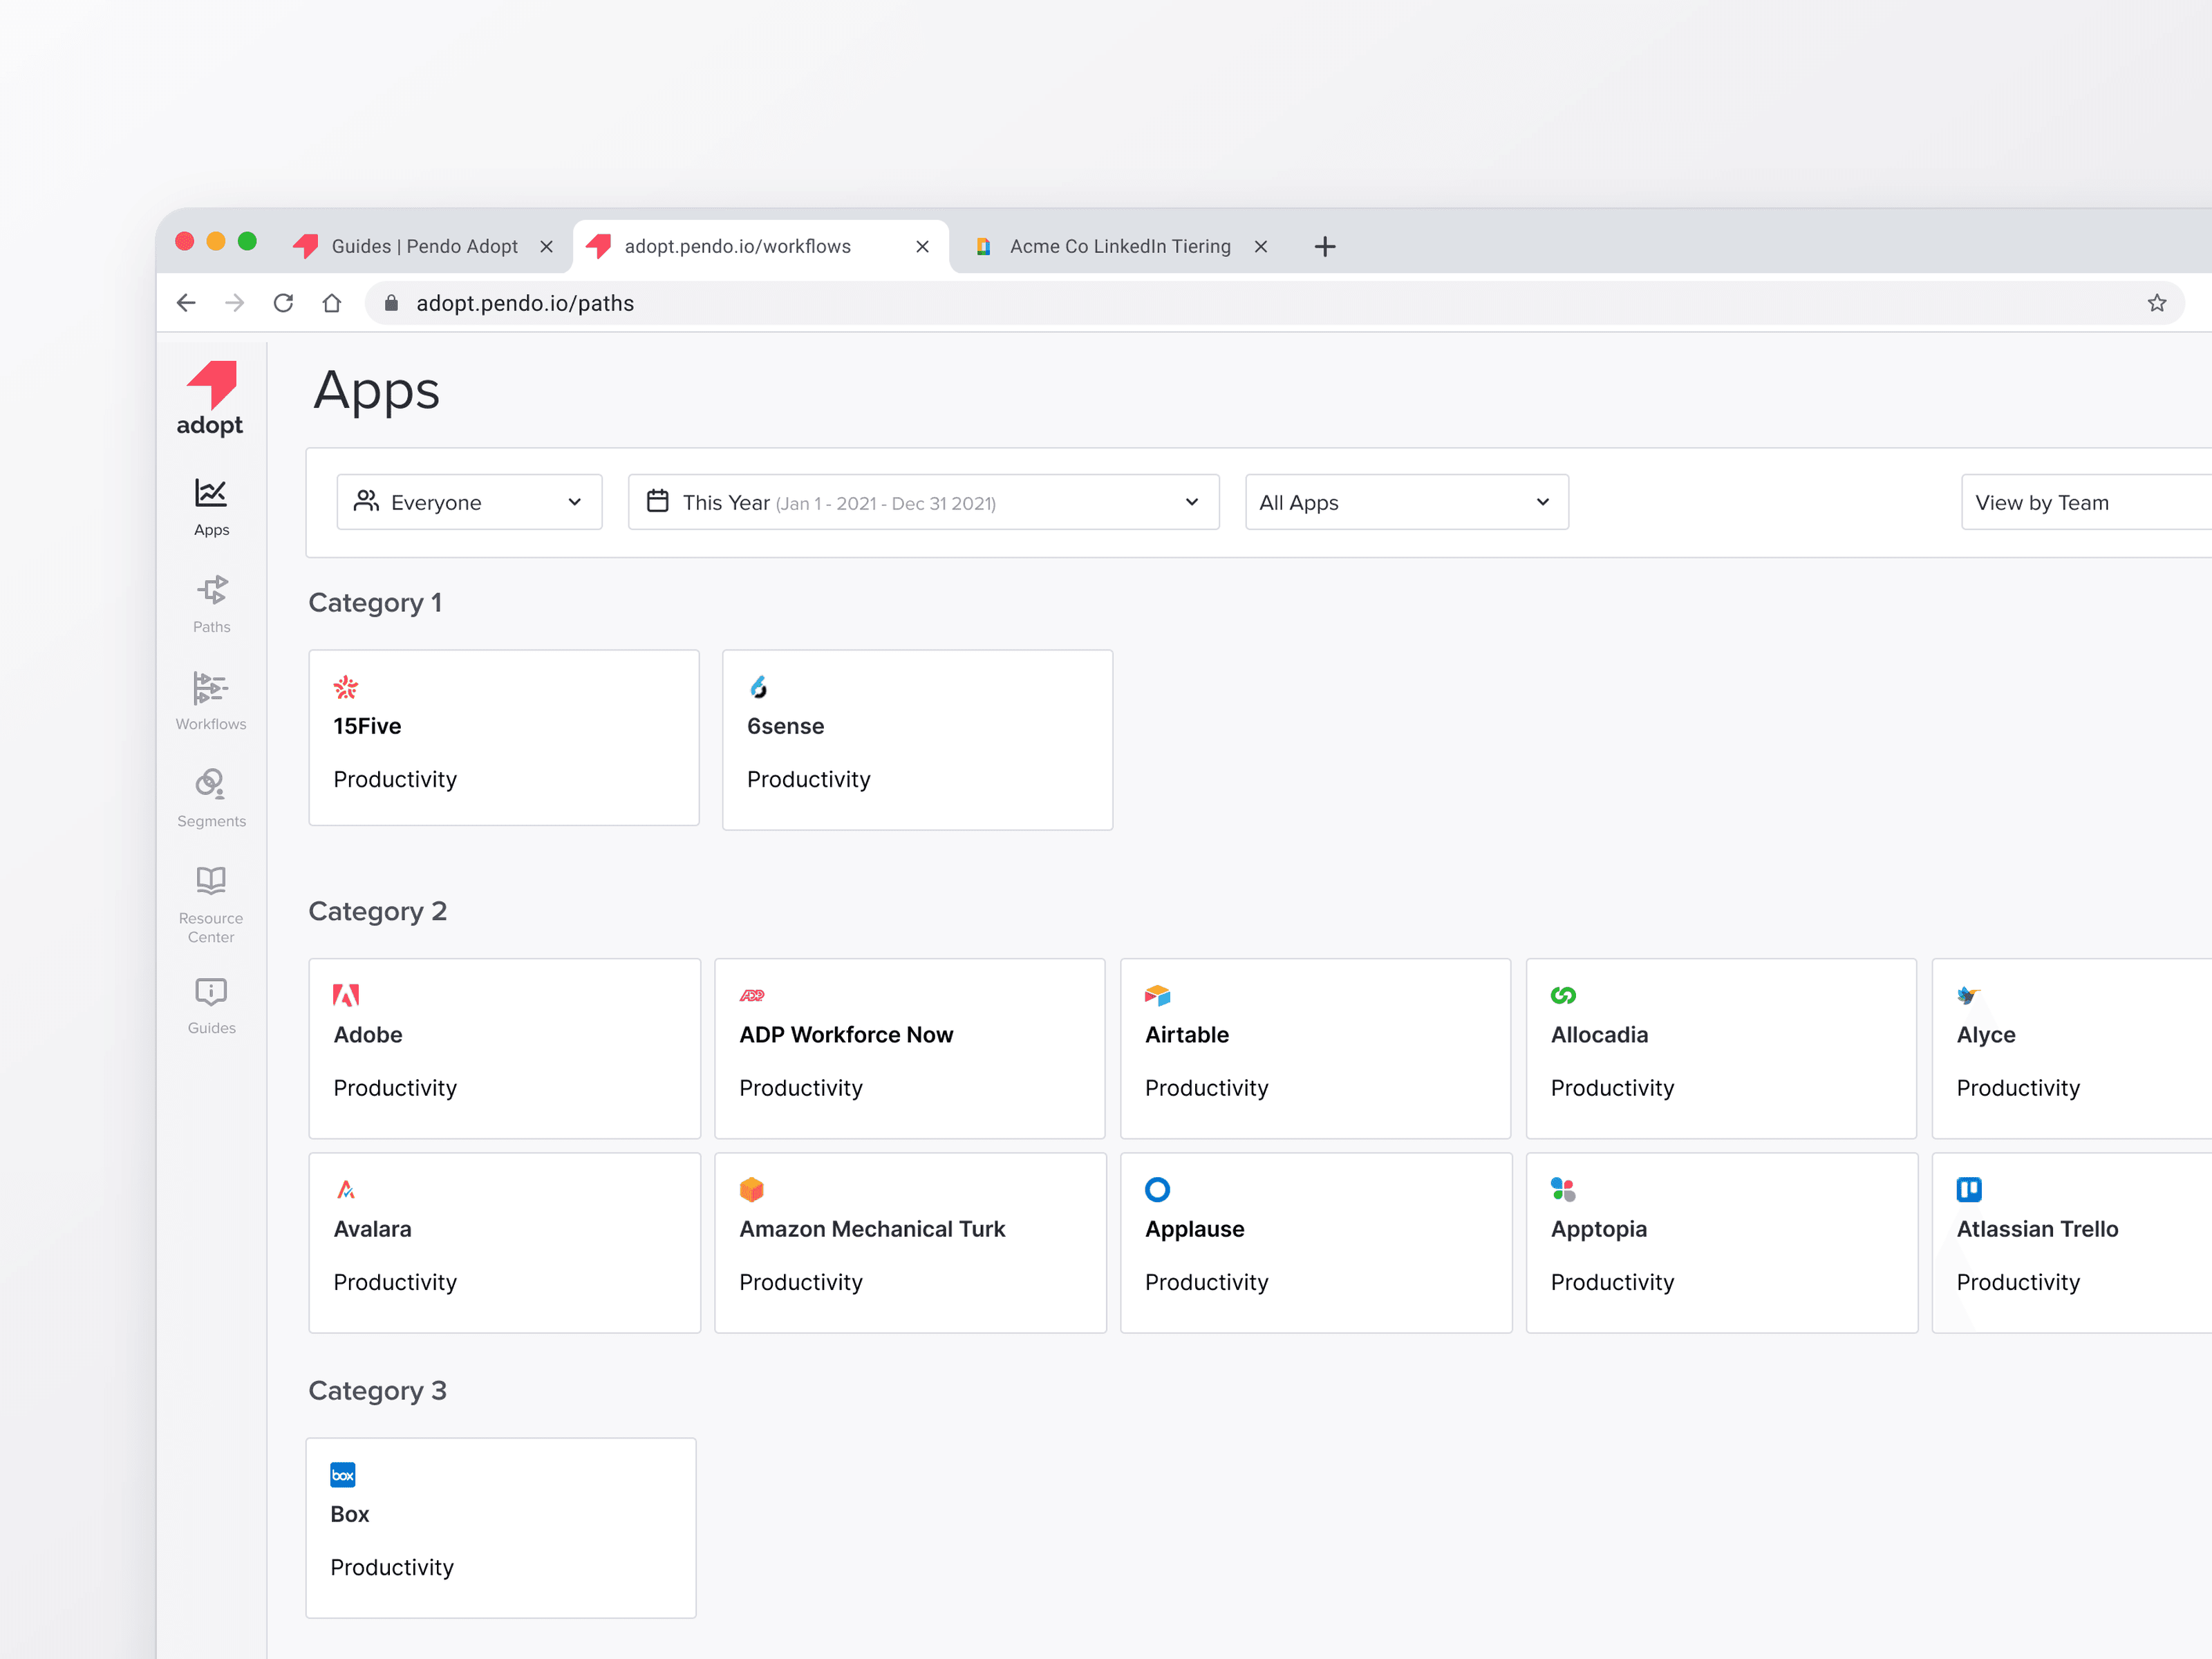Open Workflows from the sidebar
2212x1659 pixels.
pyautogui.click(x=211, y=701)
